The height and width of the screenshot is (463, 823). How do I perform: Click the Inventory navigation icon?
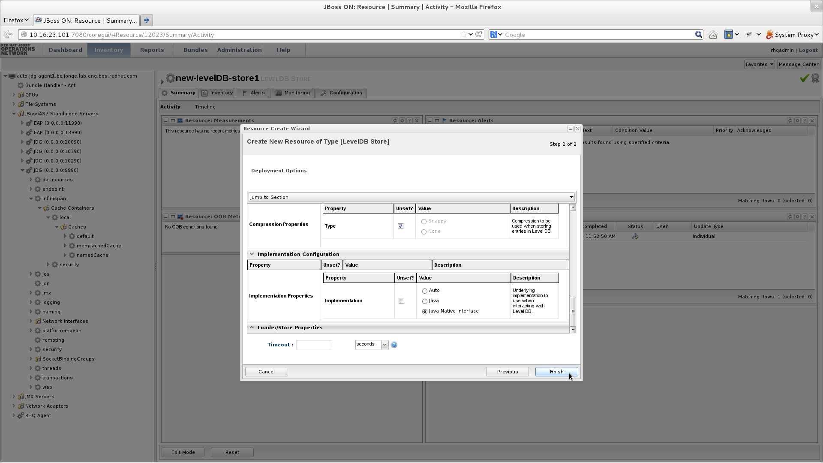coord(109,50)
